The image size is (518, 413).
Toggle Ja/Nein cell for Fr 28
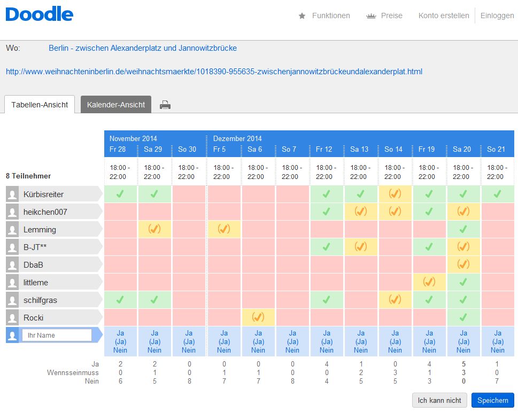point(121,341)
